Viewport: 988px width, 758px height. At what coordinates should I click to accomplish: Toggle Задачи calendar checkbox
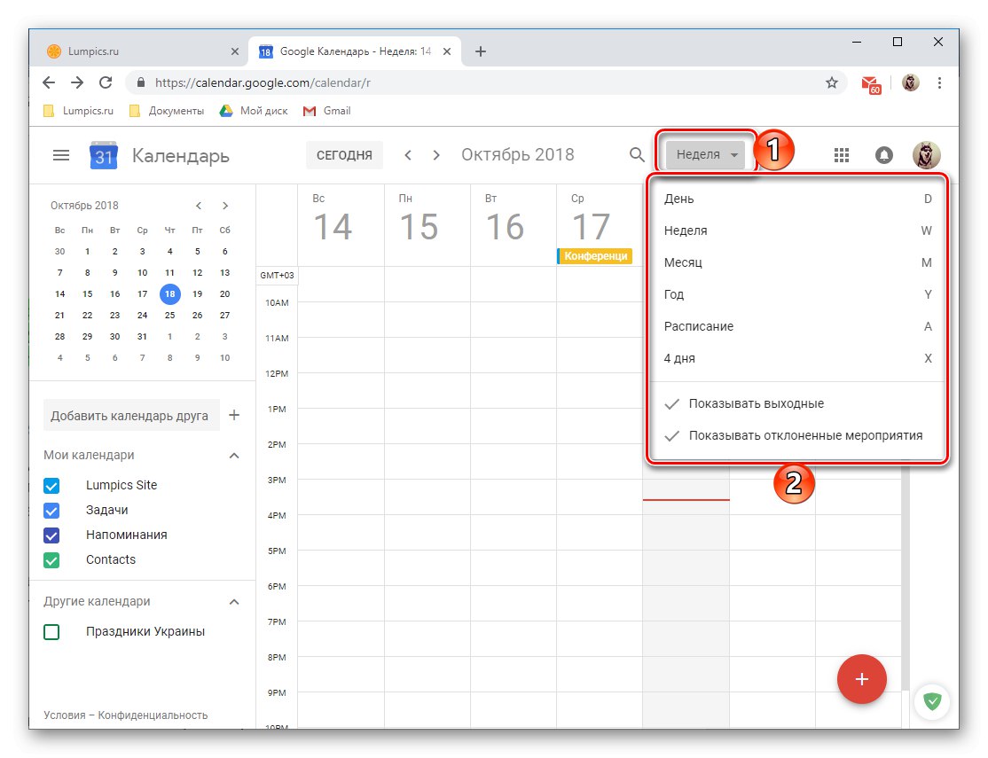[x=51, y=511]
